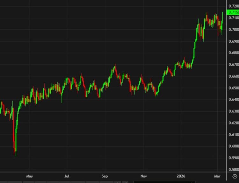Click the green 0.7150 current price label
Viewport: 239px width, 183px height.
pyautogui.click(x=233, y=12)
